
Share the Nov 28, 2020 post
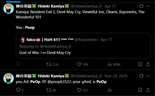(x=148, y=90)
